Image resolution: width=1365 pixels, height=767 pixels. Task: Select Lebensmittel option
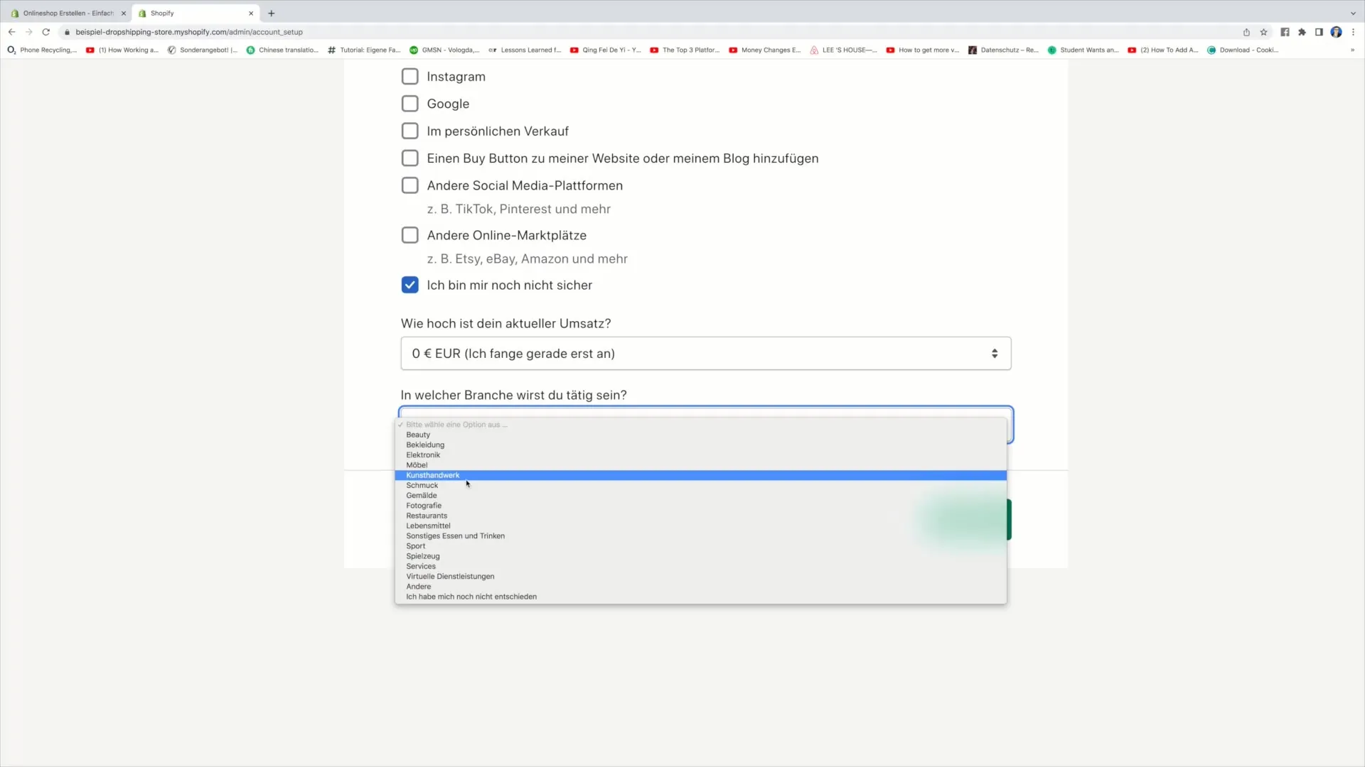[701, 526]
